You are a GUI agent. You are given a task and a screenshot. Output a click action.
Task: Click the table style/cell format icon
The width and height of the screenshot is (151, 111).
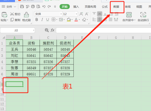61,20
